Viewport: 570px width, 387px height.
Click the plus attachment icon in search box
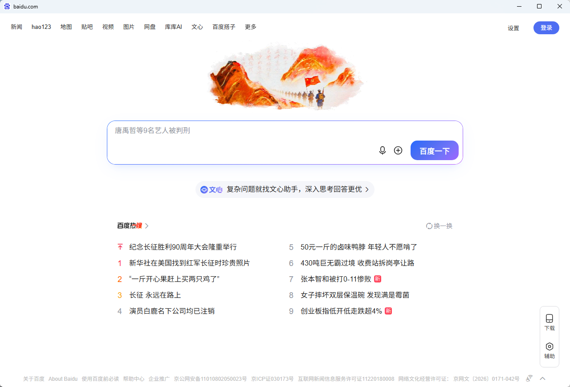398,150
